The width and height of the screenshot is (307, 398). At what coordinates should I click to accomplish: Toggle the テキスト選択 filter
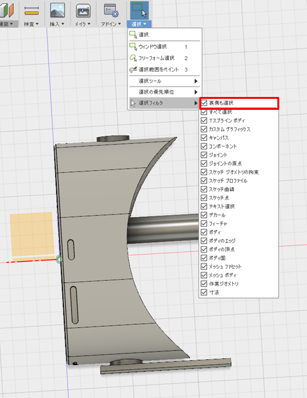click(204, 206)
